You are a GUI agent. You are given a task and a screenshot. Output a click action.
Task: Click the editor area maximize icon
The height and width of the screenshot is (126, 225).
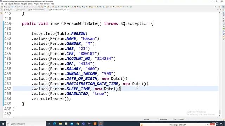click(220, 10)
